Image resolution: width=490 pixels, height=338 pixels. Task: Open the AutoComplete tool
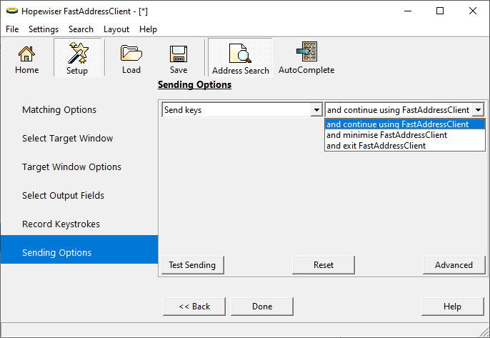[x=306, y=58]
